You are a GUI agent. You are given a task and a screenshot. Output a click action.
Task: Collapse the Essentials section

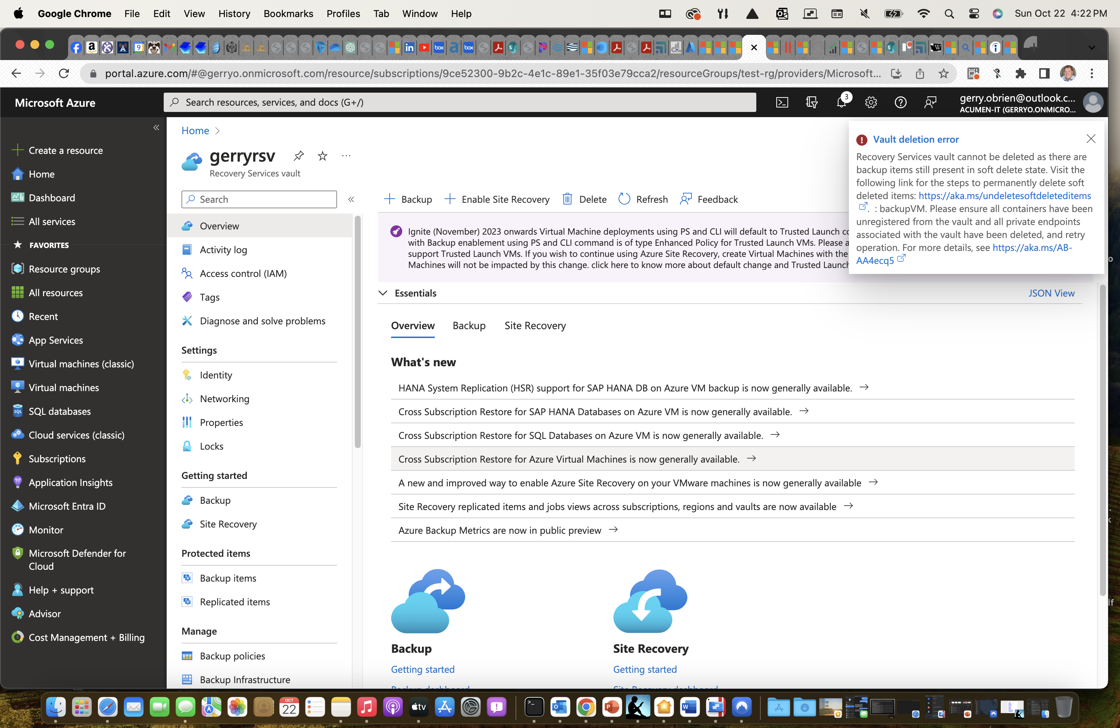tap(383, 293)
